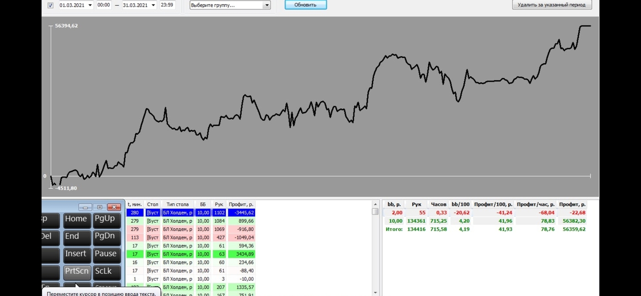641x296 pixels.
Task: Click the 'Обновить' button
Action: pos(305,5)
